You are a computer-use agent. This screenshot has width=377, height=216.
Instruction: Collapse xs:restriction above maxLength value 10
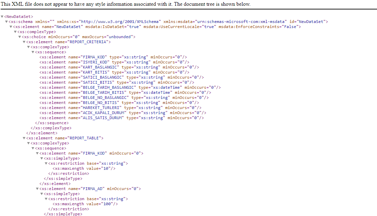click(x=46, y=163)
